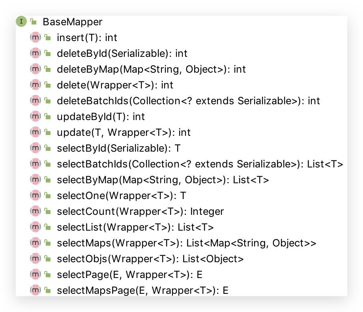Click the method icon next to insert(T)
363x312 pixels.
36,38
